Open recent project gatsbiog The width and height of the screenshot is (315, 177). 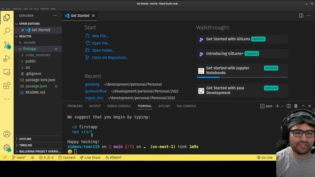point(92,84)
